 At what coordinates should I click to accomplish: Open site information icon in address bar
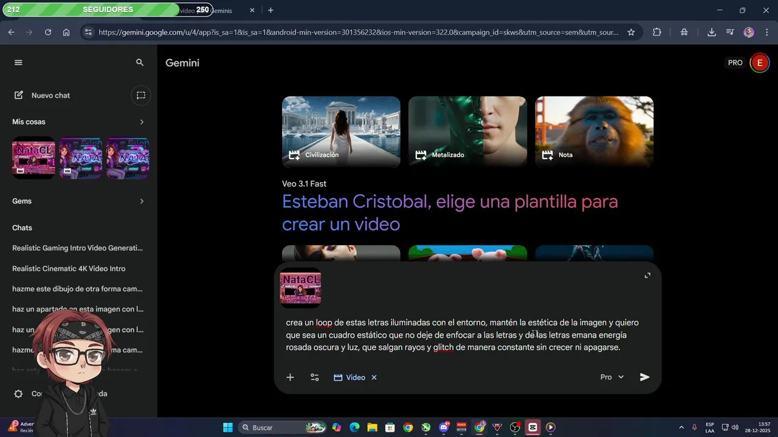coord(88,32)
